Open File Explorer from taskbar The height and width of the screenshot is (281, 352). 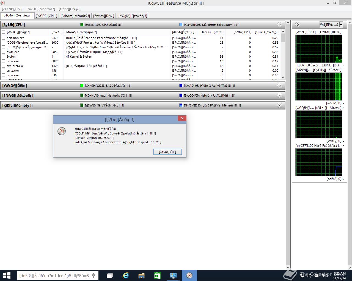[142, 276]
